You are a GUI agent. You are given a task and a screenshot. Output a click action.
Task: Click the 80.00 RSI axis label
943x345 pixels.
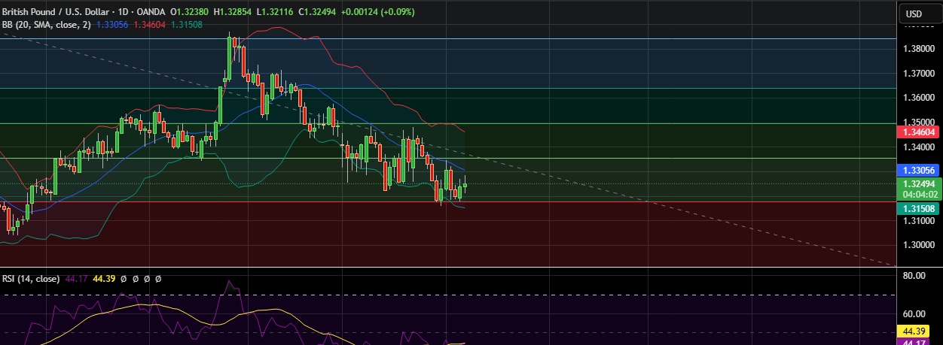[914, 276]
